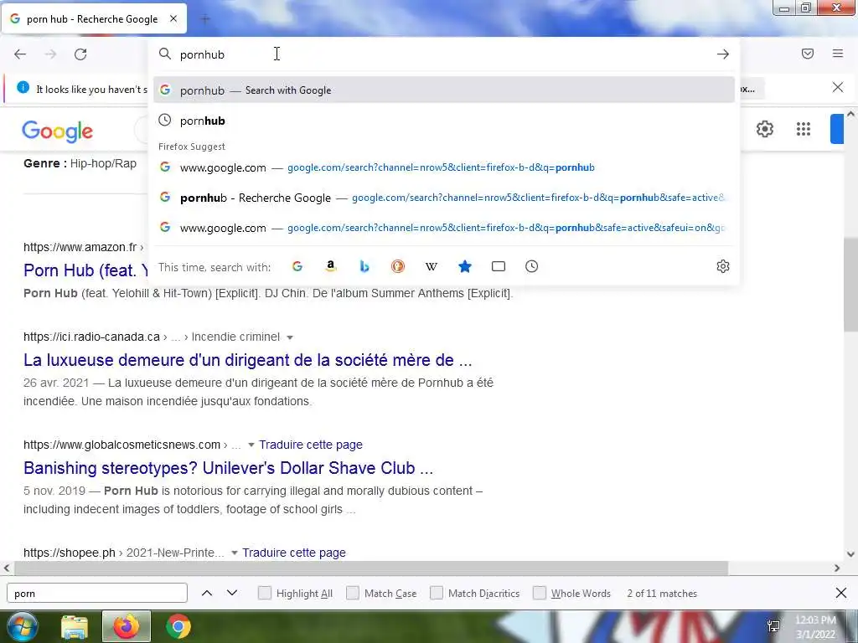Find next match with down arrow
This screenshot has height=643, width=858.
232,593
